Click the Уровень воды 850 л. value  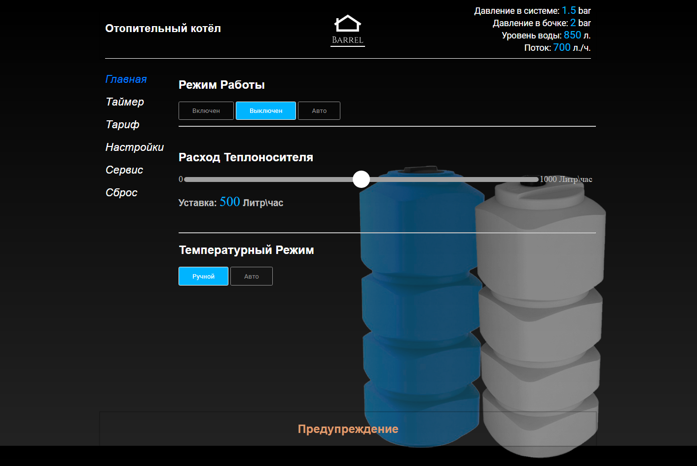pyautogui.click(x=545, y=35)
